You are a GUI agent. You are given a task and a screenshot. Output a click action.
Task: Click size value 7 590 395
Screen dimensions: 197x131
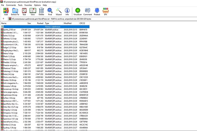[27, 44]
